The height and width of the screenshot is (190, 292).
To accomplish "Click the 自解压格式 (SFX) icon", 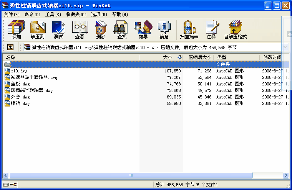I will [236, 29].
